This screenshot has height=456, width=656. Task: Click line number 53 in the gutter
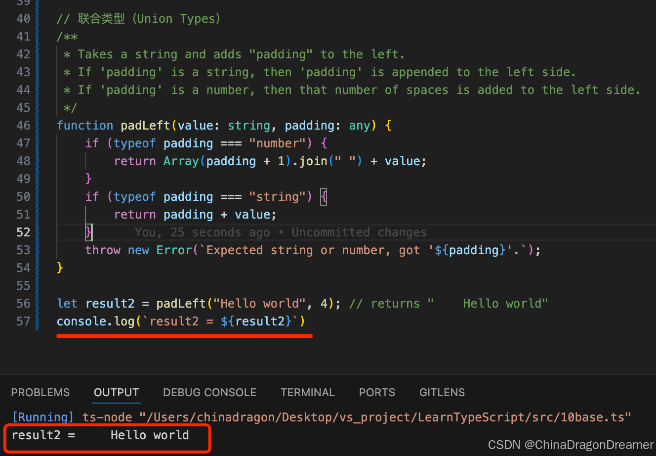23,250
